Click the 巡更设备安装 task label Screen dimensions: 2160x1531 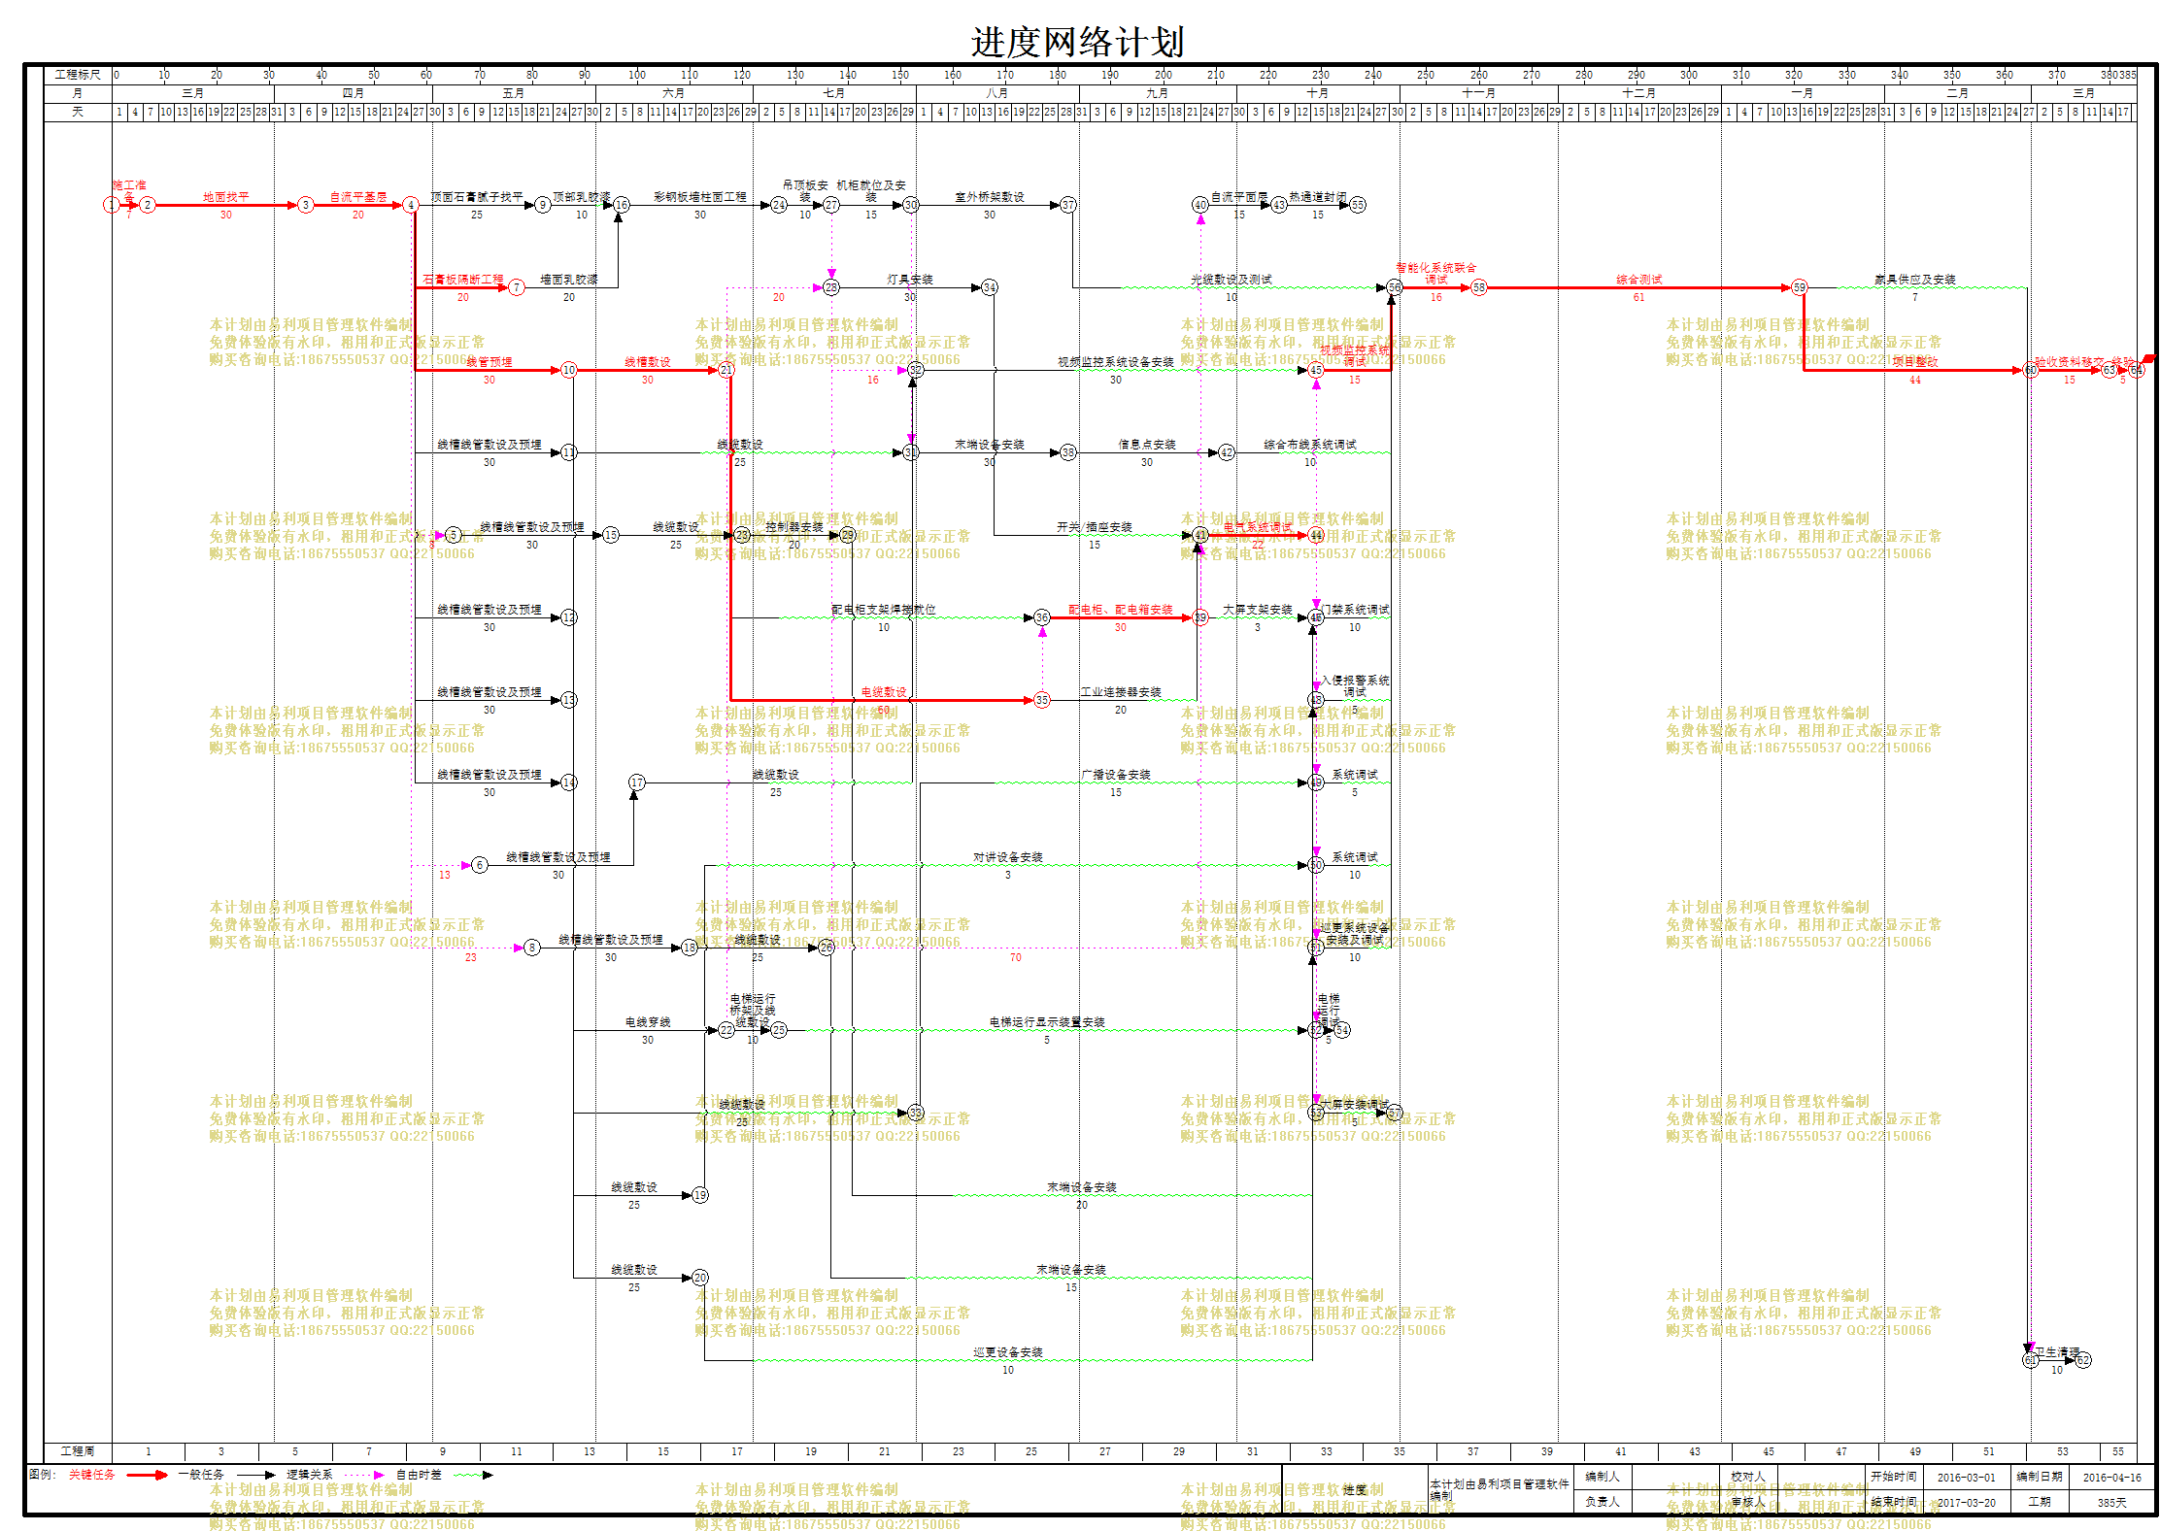[x=1008, y=1352]
